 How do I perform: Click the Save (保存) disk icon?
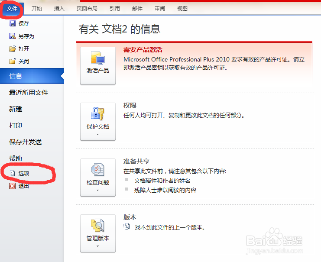tap(12, 23)
